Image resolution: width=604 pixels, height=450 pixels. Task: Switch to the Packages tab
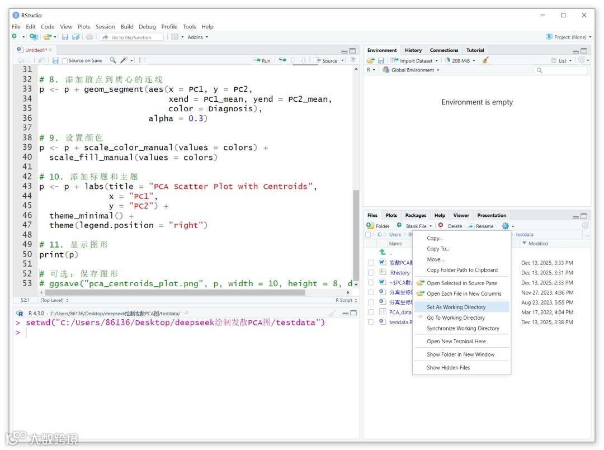[x=416, y=215]
